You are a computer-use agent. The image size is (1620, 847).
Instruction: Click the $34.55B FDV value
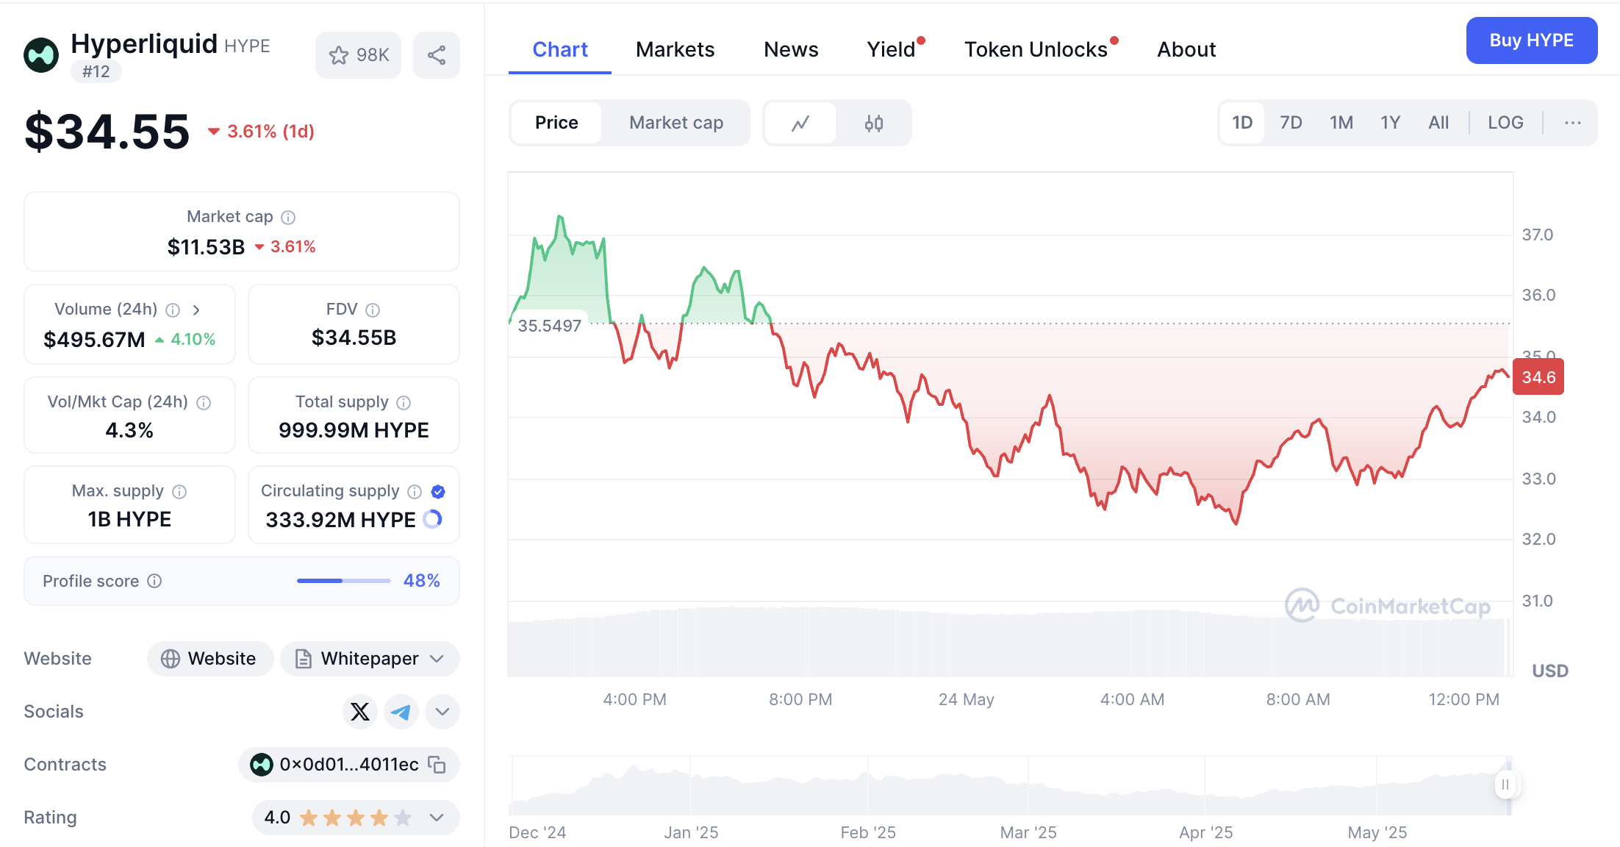coord(354,338)
